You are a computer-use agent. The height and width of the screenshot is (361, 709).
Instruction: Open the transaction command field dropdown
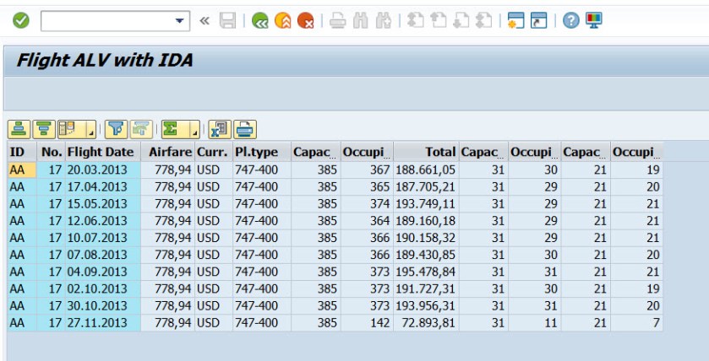point(180,21)
